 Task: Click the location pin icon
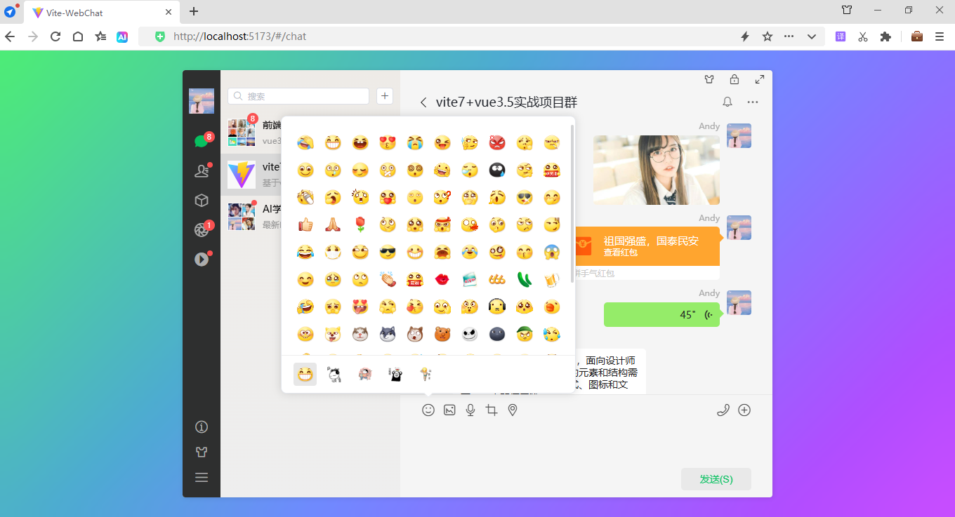513,410
